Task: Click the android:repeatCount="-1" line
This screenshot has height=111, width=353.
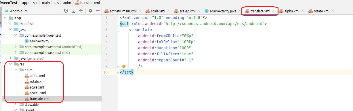Action: coord(165,60)
